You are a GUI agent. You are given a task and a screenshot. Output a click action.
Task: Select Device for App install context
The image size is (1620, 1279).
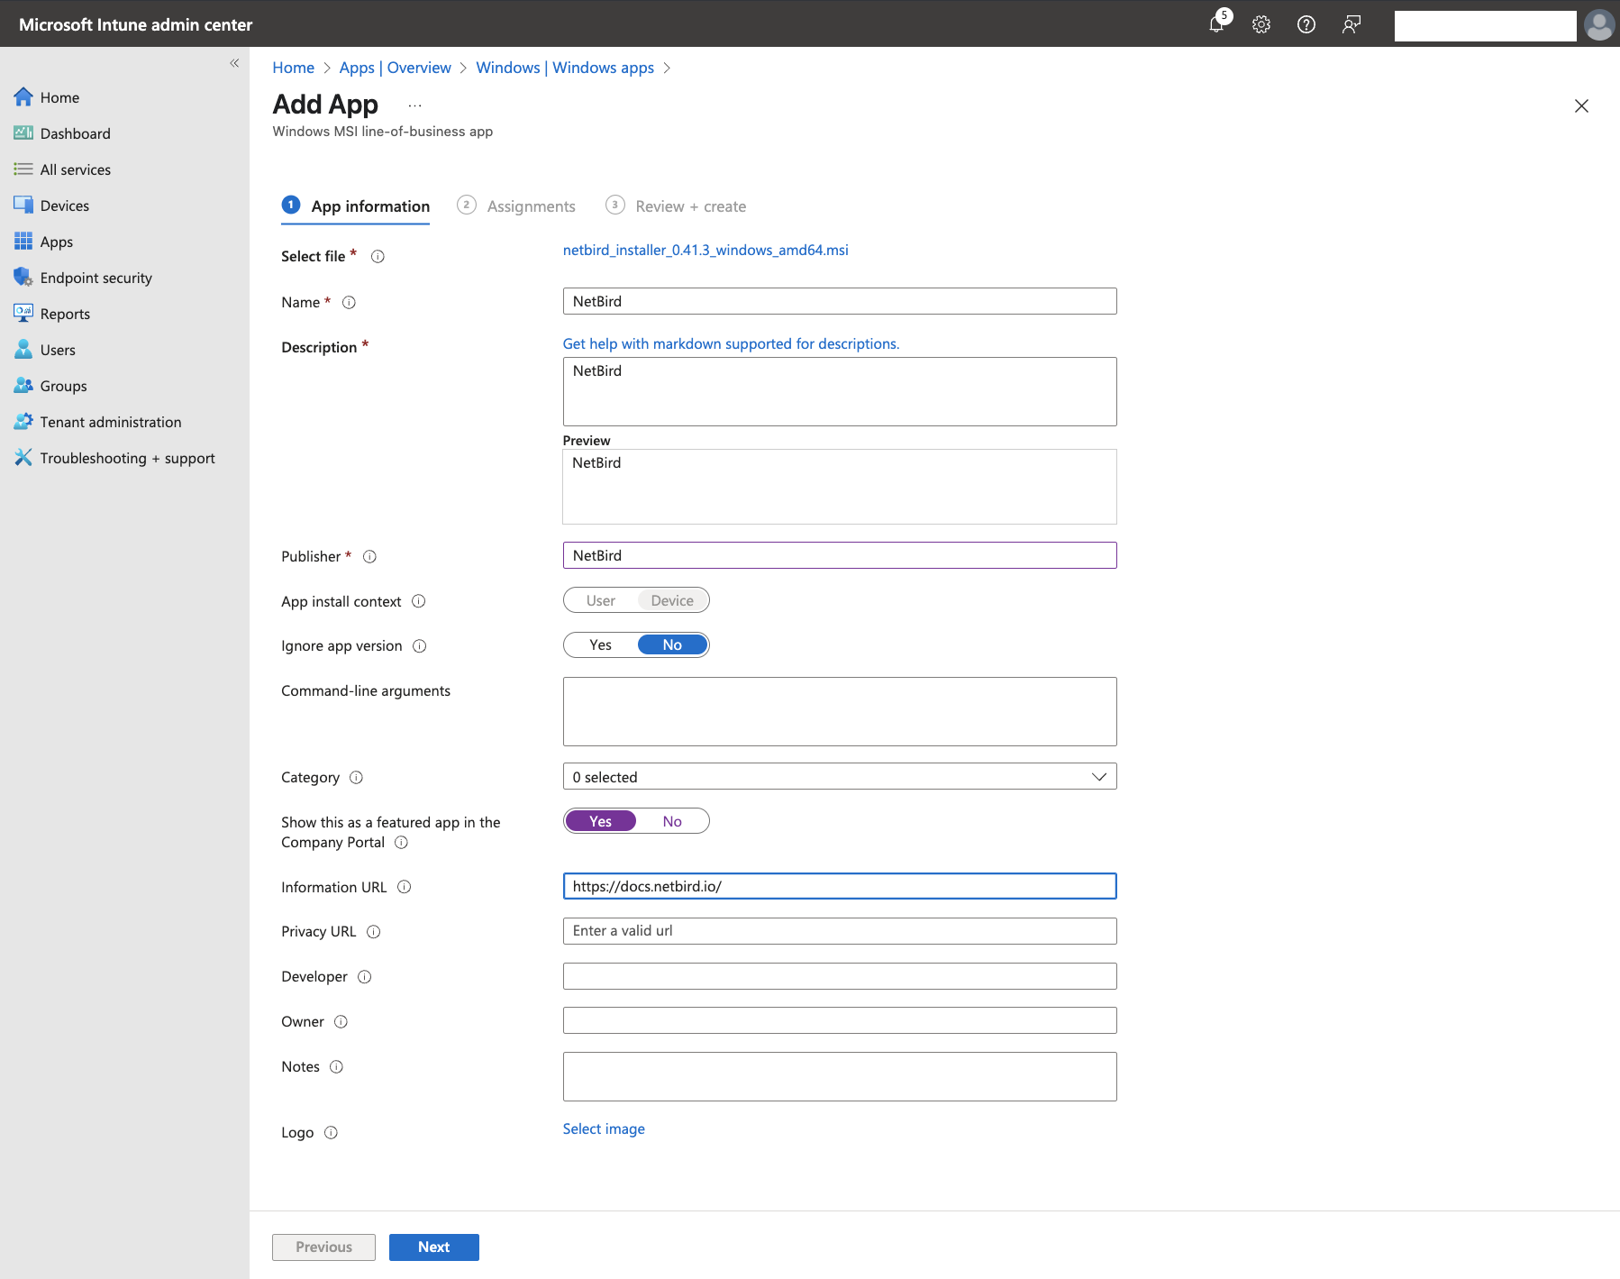[x=672, y=601]
